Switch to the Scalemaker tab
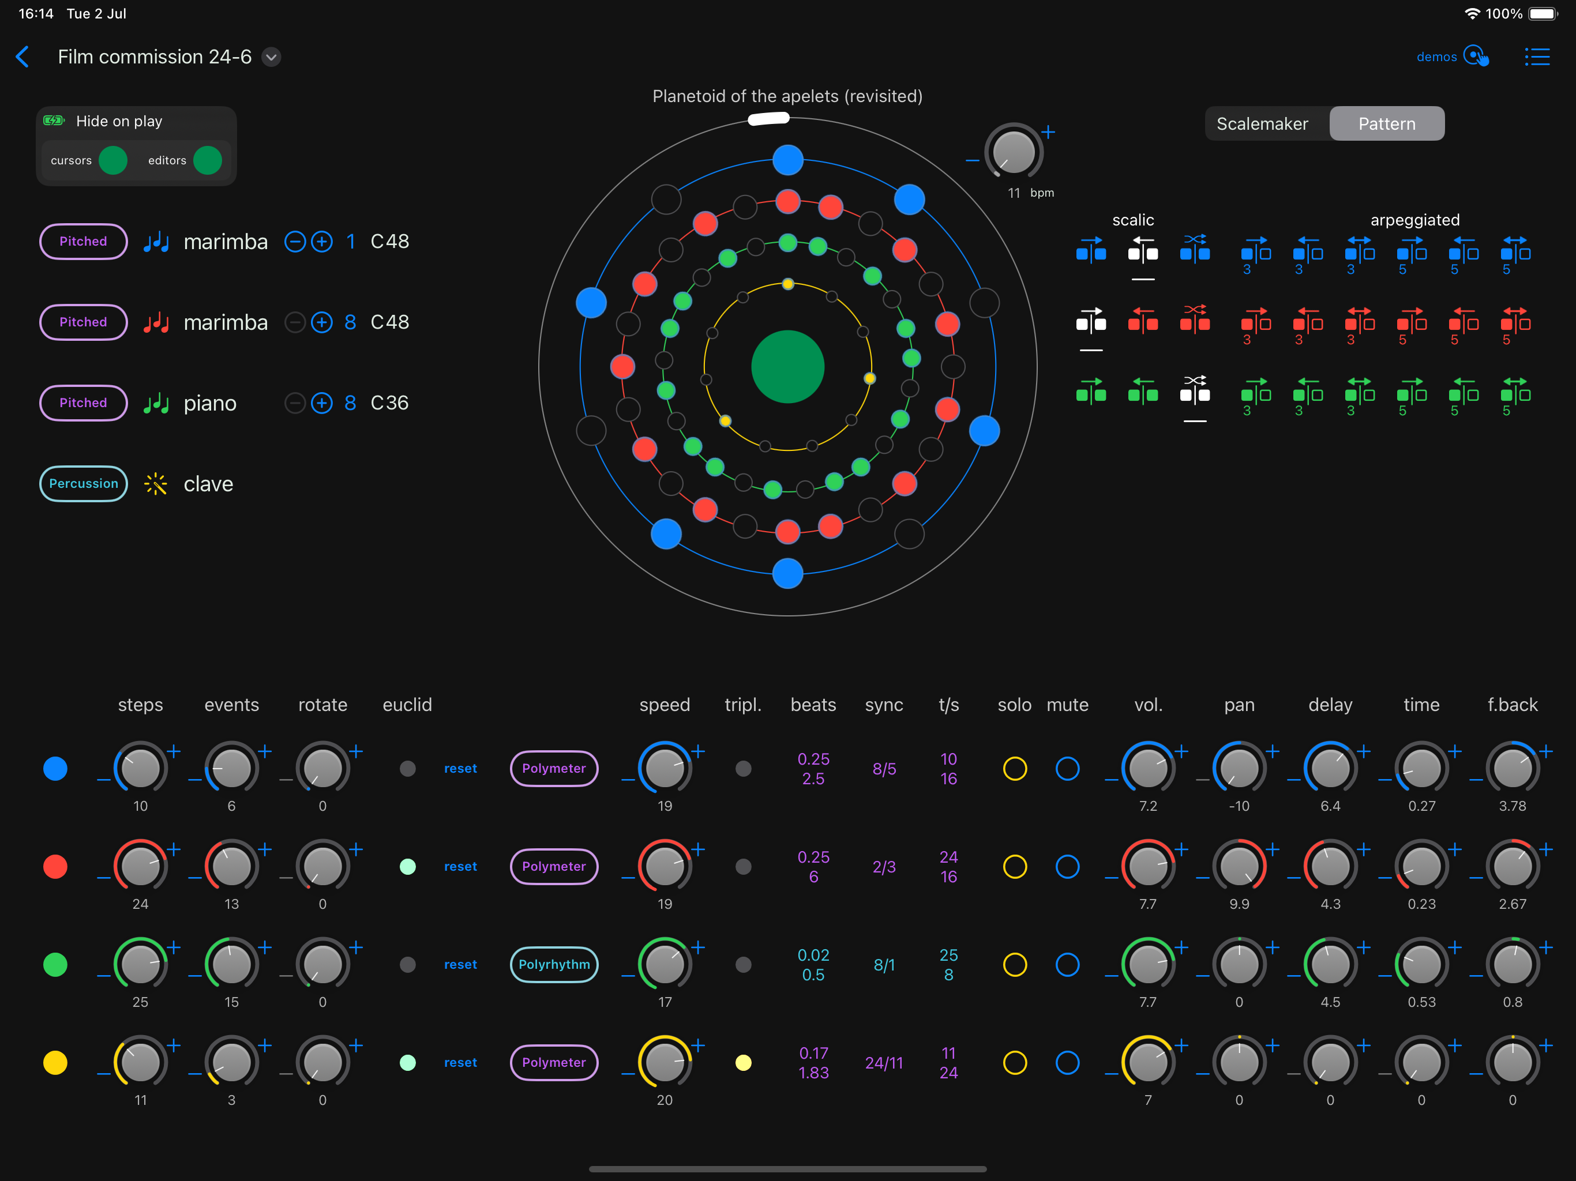The width and height of the screenshot is (1576, 1181). pyautogui.click(x=1262, y=124)
